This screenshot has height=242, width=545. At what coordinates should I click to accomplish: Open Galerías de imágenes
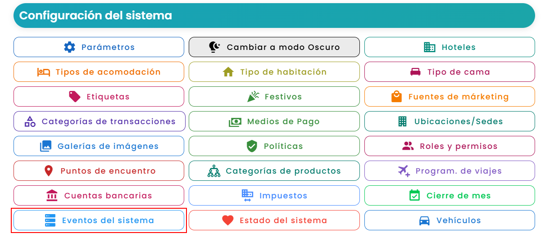tap(99, 146)
